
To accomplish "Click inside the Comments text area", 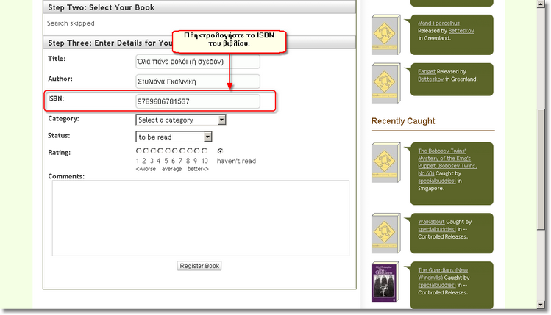I will pos(199,218).
